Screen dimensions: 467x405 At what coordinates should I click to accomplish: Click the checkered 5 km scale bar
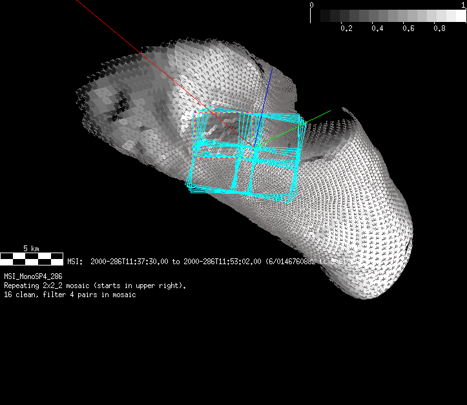(32, 259)
